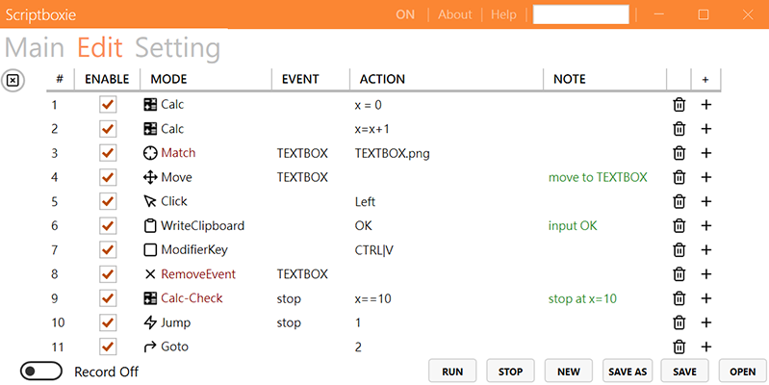Click the 'x==10' action cell
This screenshot has width=769, height=385.
tap(372, 298)
